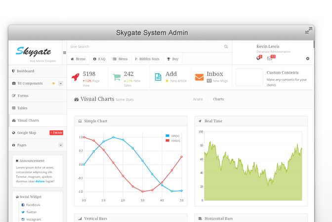Open the Hidden Stats tab
Viewport: 332px width, 222px height.
pyautogui.click(x=147, y=59)
